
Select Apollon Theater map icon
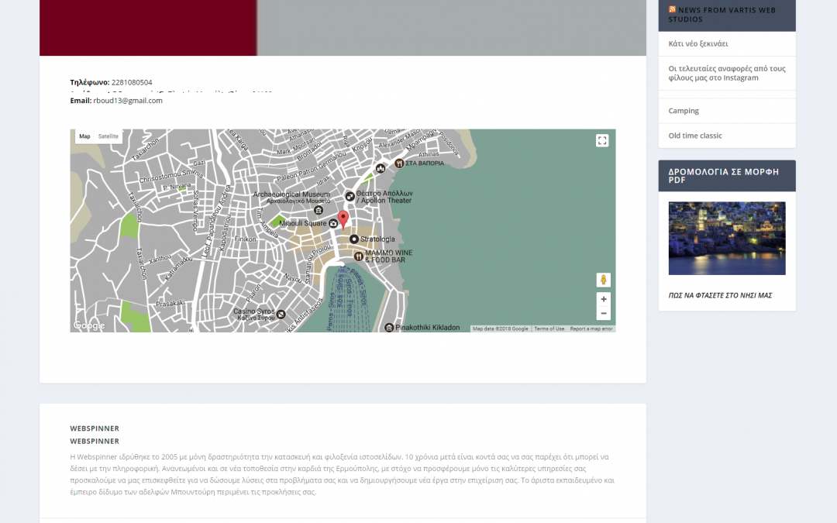350,196
